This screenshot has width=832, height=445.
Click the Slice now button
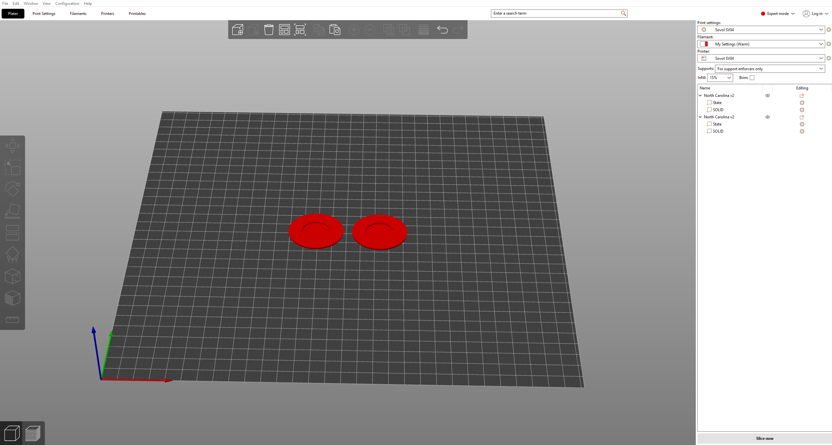pyautogui.click(x=764, y=439)
